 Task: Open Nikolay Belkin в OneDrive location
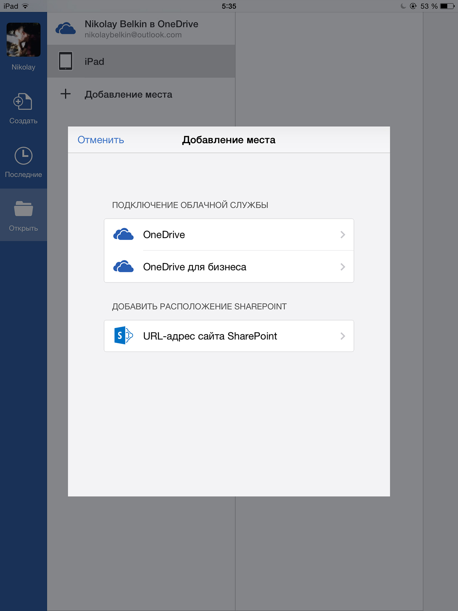click(x=141, y=29)
